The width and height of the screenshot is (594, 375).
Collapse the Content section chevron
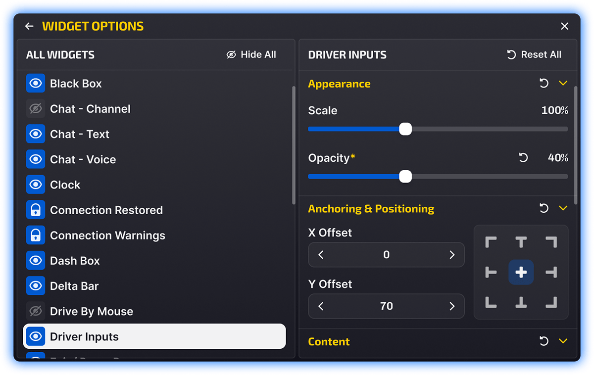563,341
